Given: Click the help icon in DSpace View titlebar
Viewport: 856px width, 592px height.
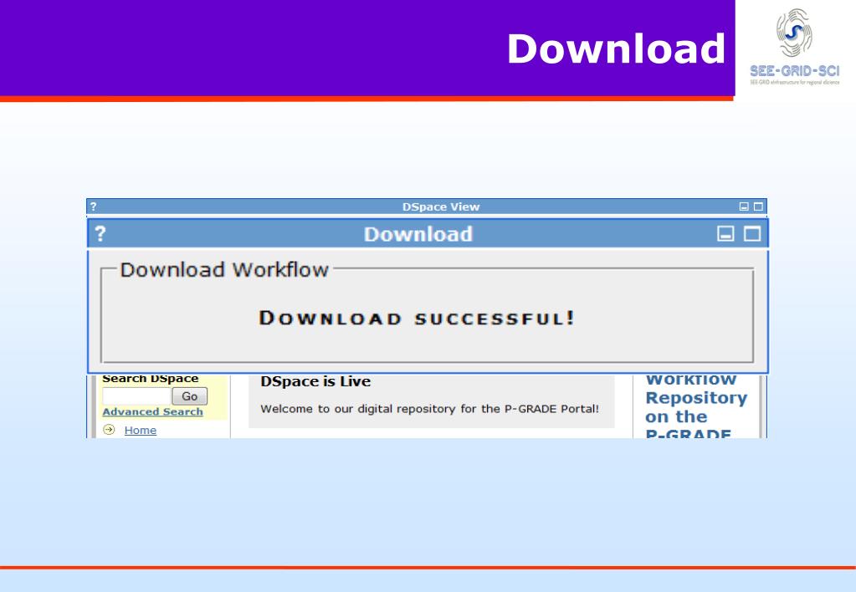Looking at the screenshot, I should (x=94, y=207).
